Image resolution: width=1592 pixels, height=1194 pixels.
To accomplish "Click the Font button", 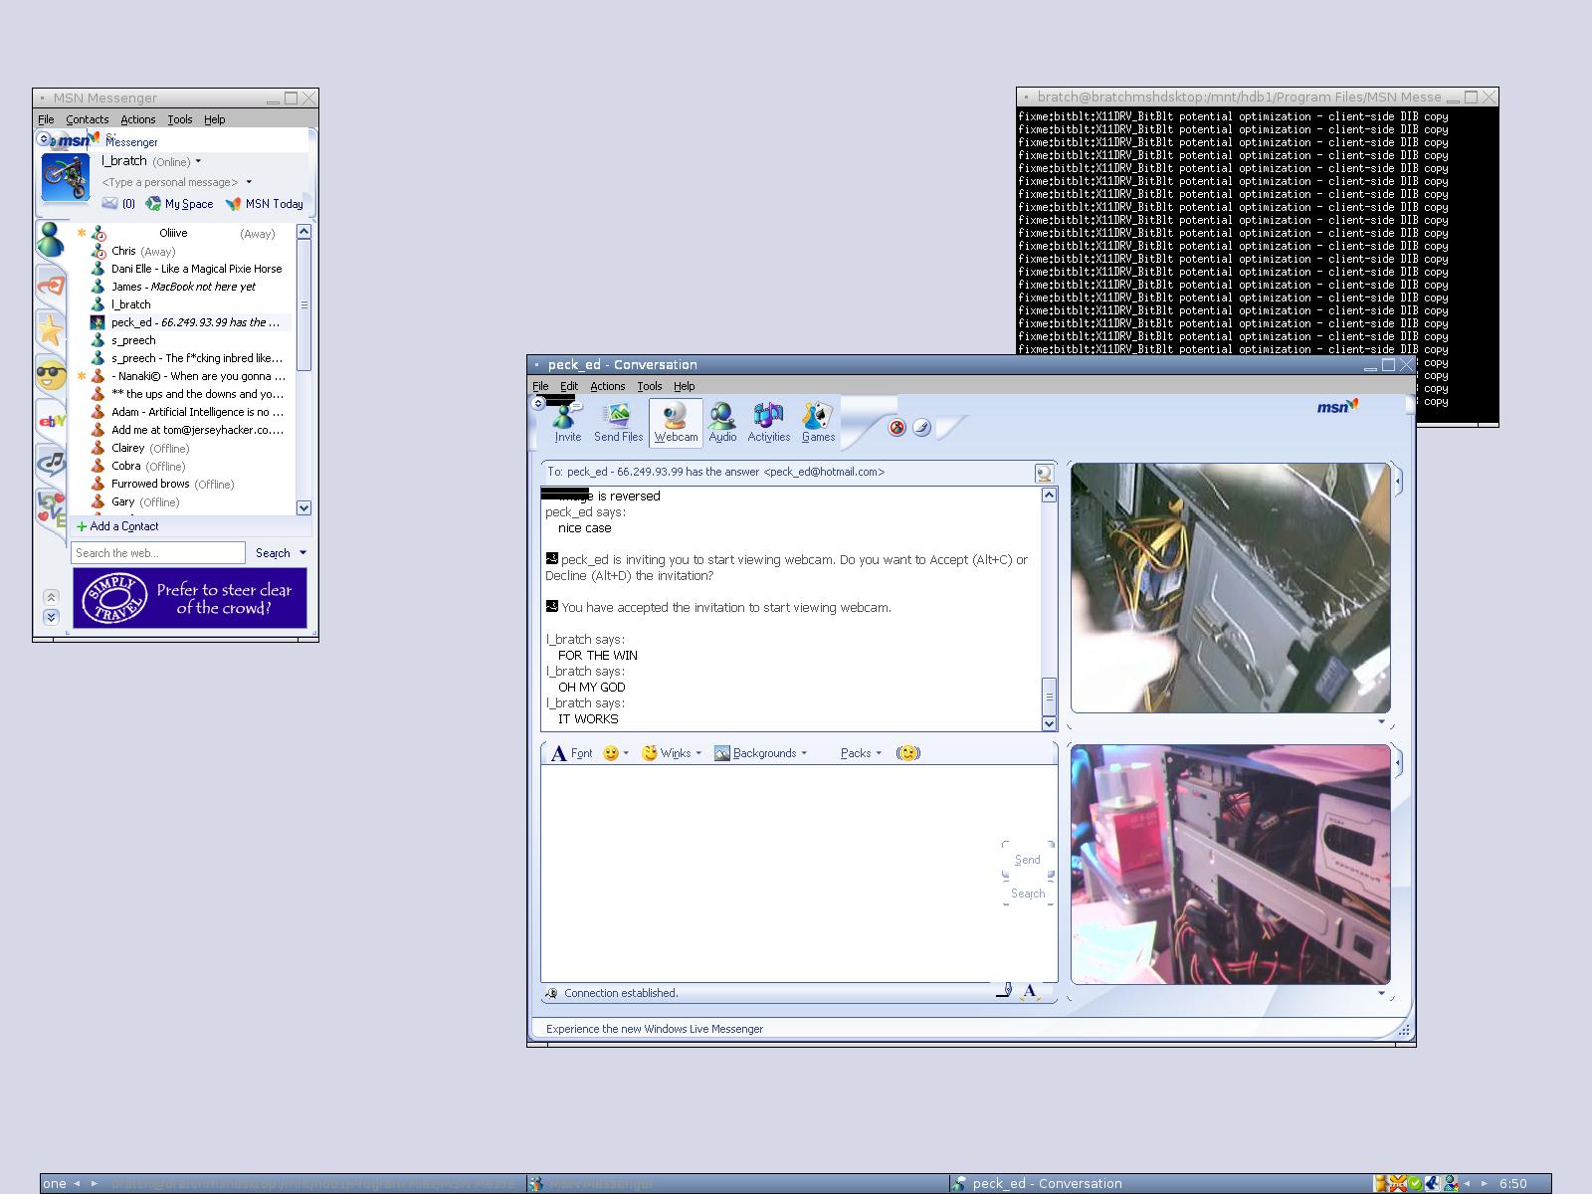I will [572, 753].
